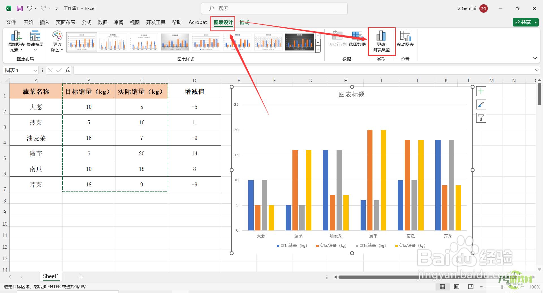The image size is (543, 293).
Task: Click orange 实际销量 legend entry
Action: click(331, 246)
